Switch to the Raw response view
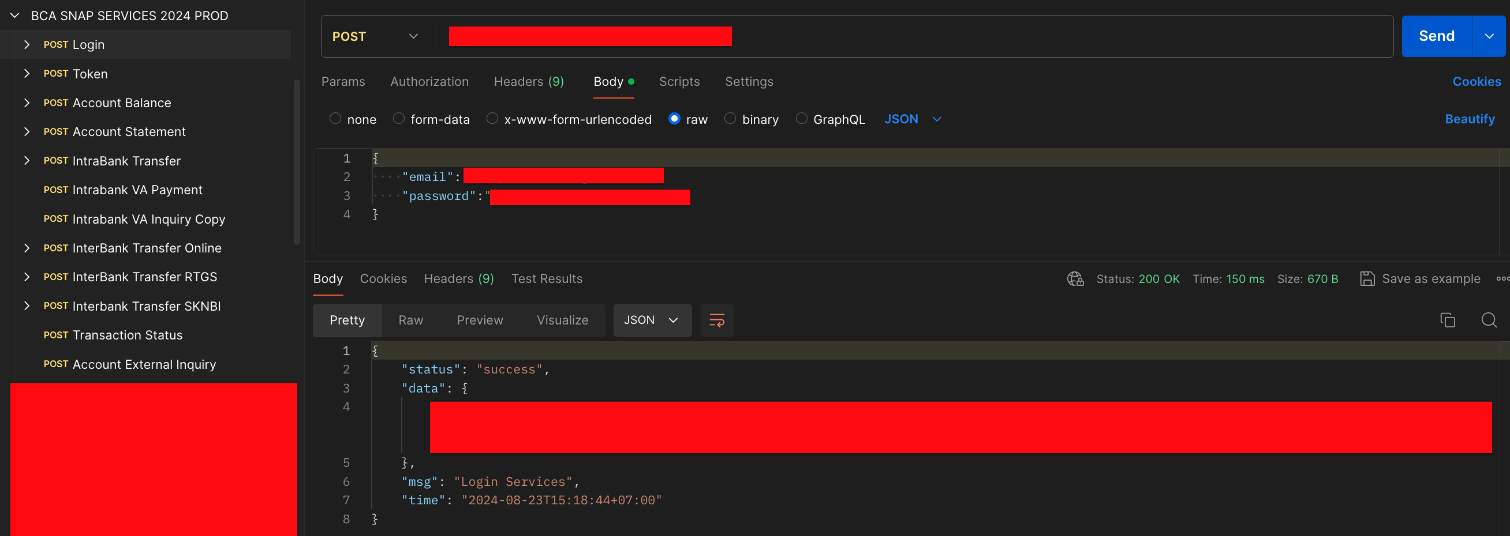 411,320
